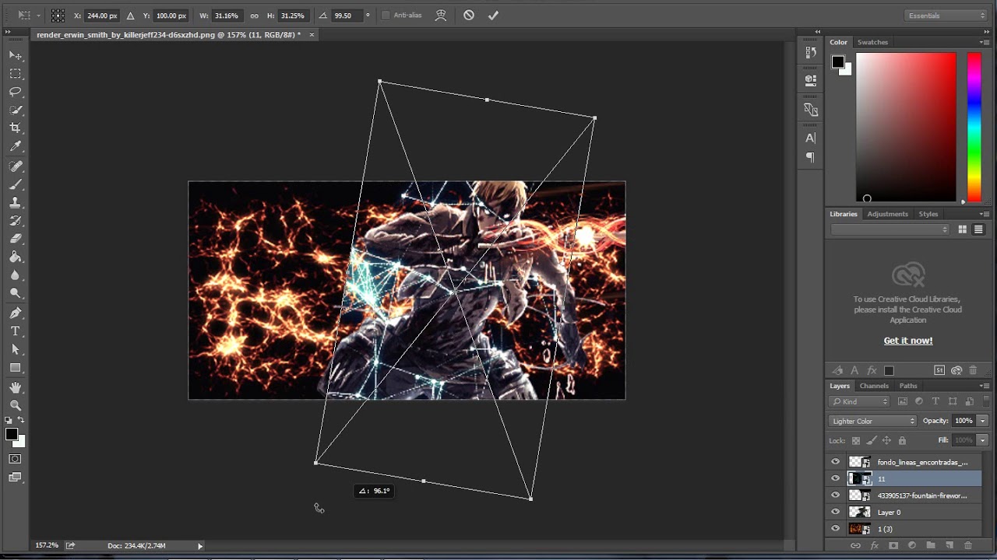Open the Swatches tab
Screen dimensions: 997x560
(x=872, y=42)
